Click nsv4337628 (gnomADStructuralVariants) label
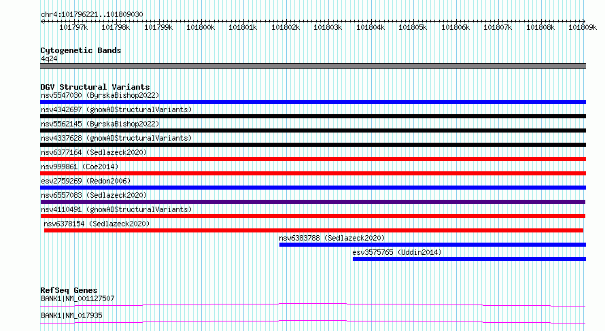The width and height of the screenshot is (605, 331). pyautogui.click(x=116, y=138)
